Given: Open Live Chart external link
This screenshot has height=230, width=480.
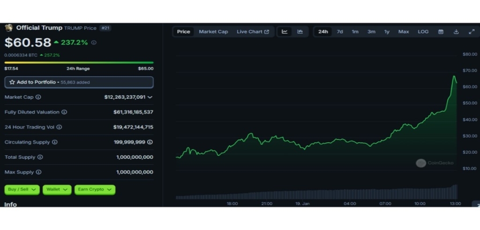Looking at the screenshot, I should tap(253, 32).
